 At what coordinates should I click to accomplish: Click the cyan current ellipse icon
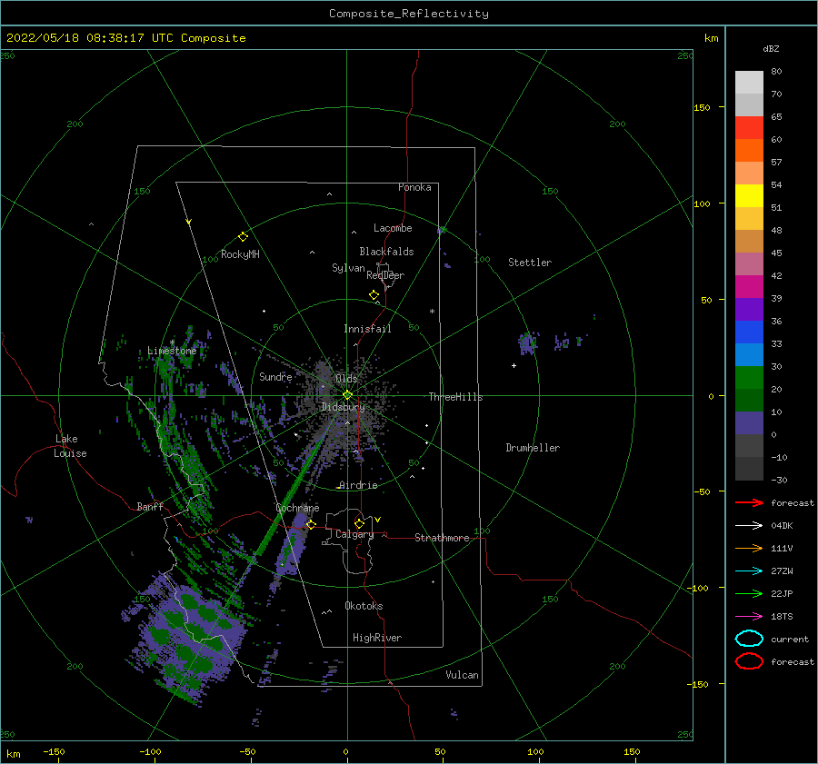coord(749,639)
